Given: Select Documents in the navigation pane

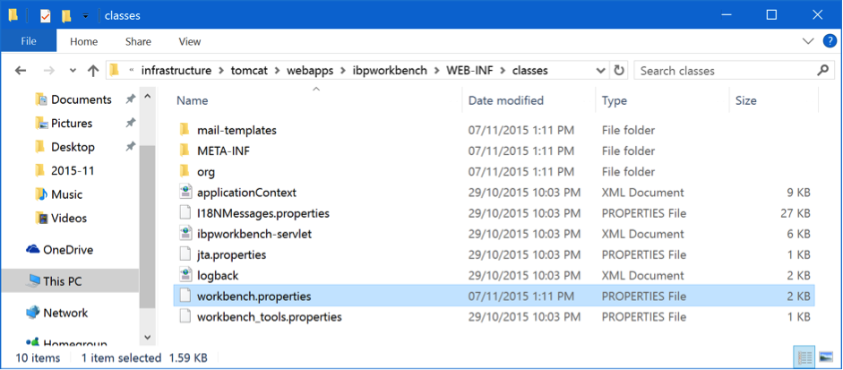Looking at the screenshot, I should [82, 99].
